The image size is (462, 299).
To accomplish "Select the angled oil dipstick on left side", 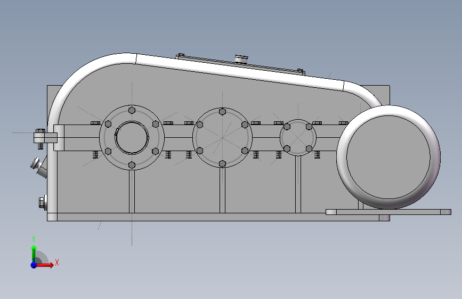I will pos(39,168).
